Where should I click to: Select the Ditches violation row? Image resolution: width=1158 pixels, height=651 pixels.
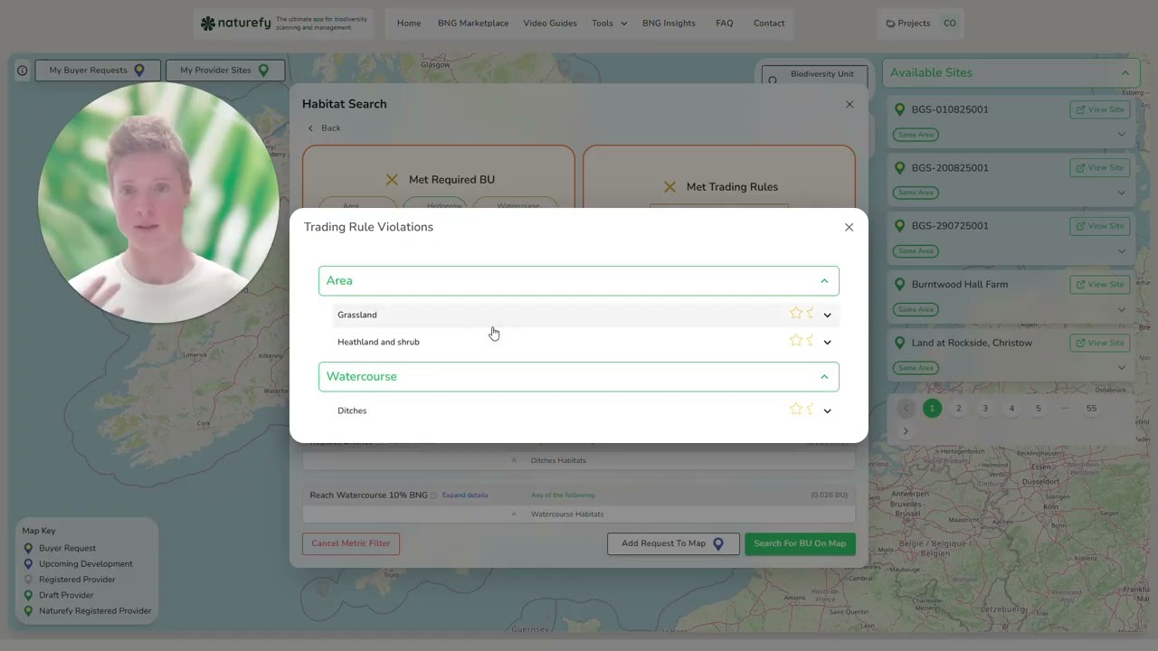point(585,410)
